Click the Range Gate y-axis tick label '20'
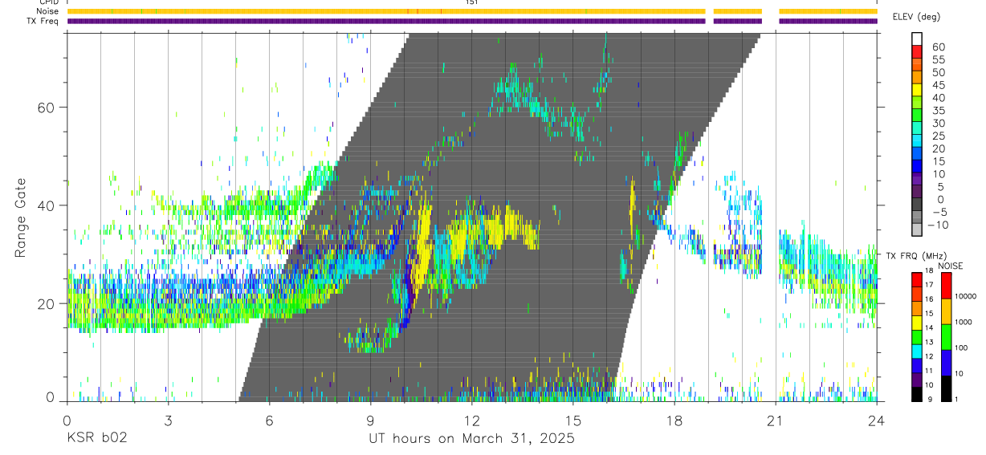Viewport: 986px width, 455px height. click(45, 303)
